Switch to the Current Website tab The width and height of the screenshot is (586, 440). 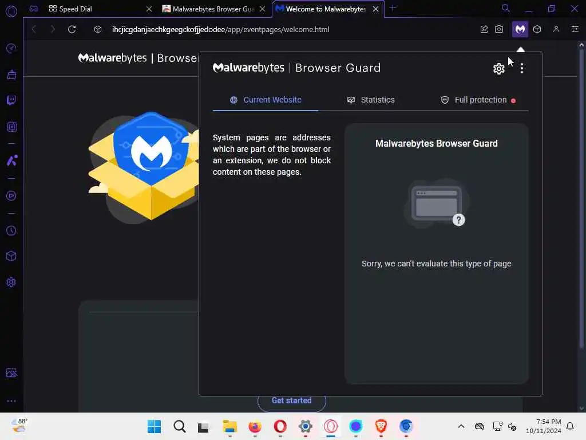click(266, 100)
